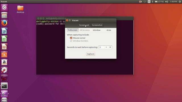182x102 pixels.
Task: Click the Kazam label in top panel
Action: 4,2
